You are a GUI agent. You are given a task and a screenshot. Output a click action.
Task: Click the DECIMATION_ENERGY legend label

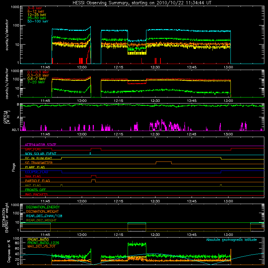click(43, 207)
